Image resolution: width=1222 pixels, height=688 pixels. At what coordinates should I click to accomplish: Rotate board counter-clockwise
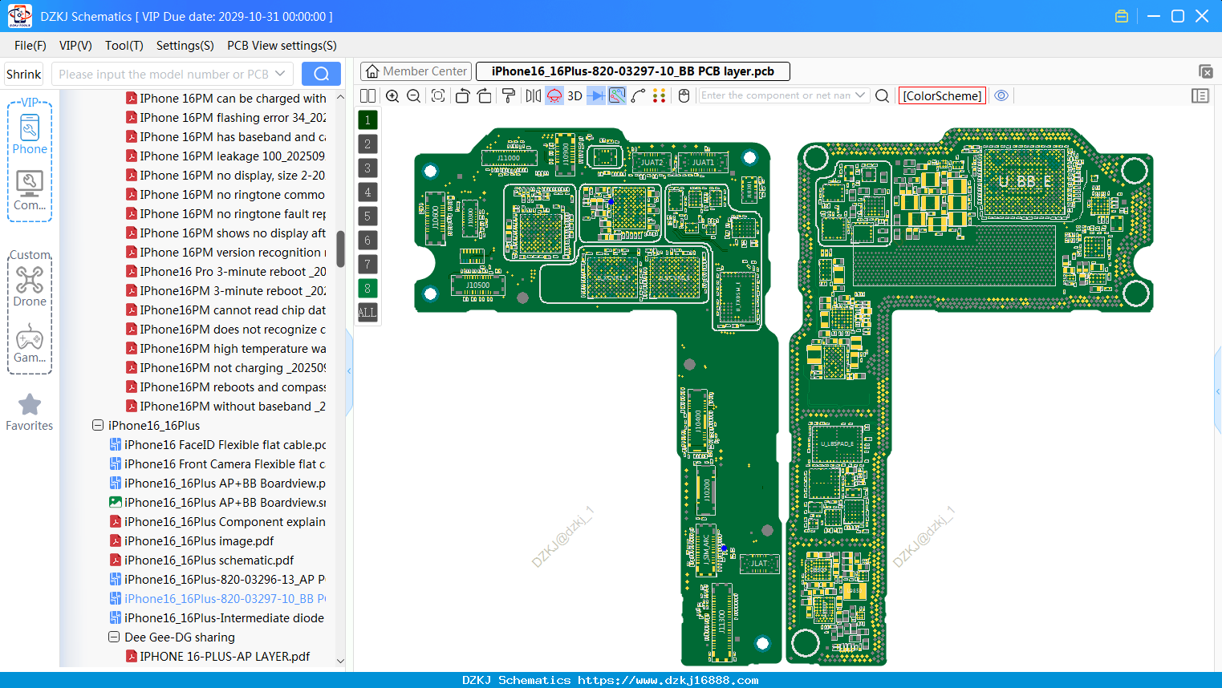(462, 95)
